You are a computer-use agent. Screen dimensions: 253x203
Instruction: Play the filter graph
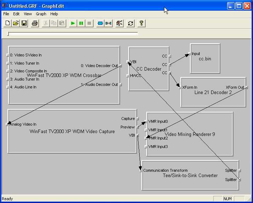pyautogui.click(x=73, y=23)
